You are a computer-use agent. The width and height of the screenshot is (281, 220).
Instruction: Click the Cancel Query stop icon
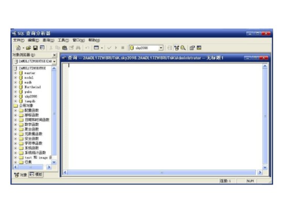[x=123, y=48]
